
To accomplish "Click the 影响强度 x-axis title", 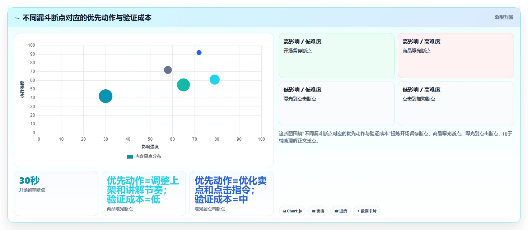I will click(150, 147).
